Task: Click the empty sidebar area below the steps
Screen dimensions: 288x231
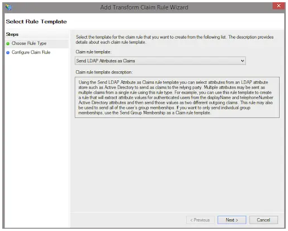Action: coord(37,141)
